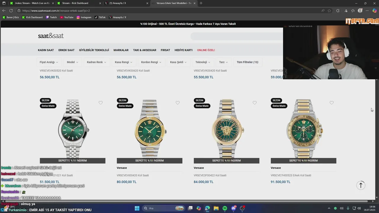
Task: Expand Kordon Rengi filter
Action: (151, 62)
